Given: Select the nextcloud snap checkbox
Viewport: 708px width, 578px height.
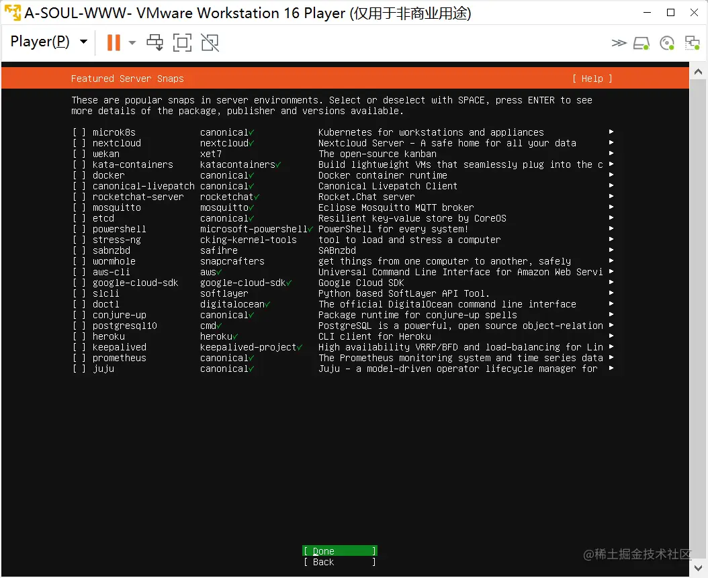Looking at the screenshot, I should point(79,143).
